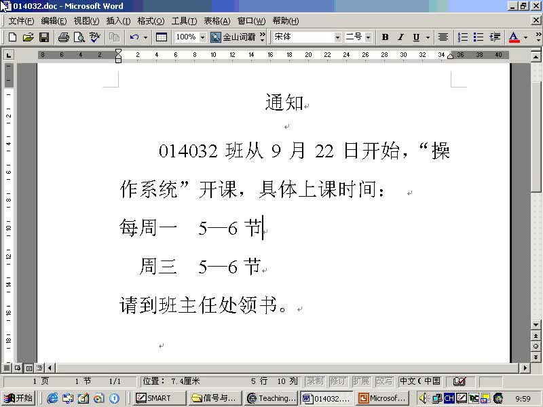
Task: Click horizontal scrollbar left arrow
Action: click(x=50, y=368)
